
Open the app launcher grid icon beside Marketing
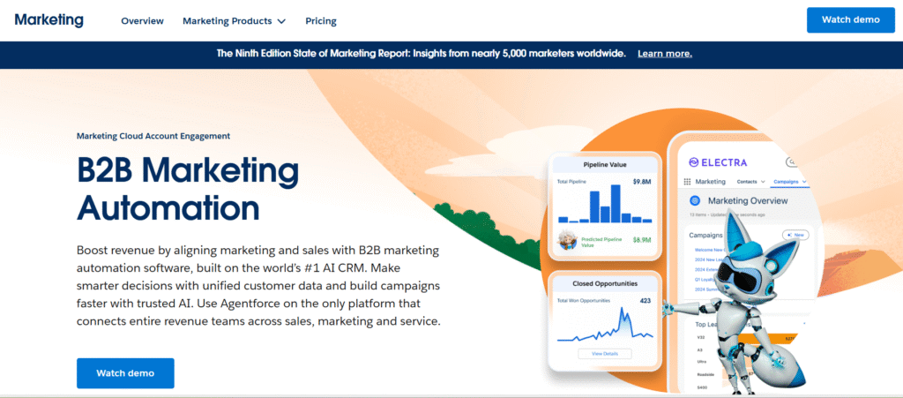[x=687, y=182]
